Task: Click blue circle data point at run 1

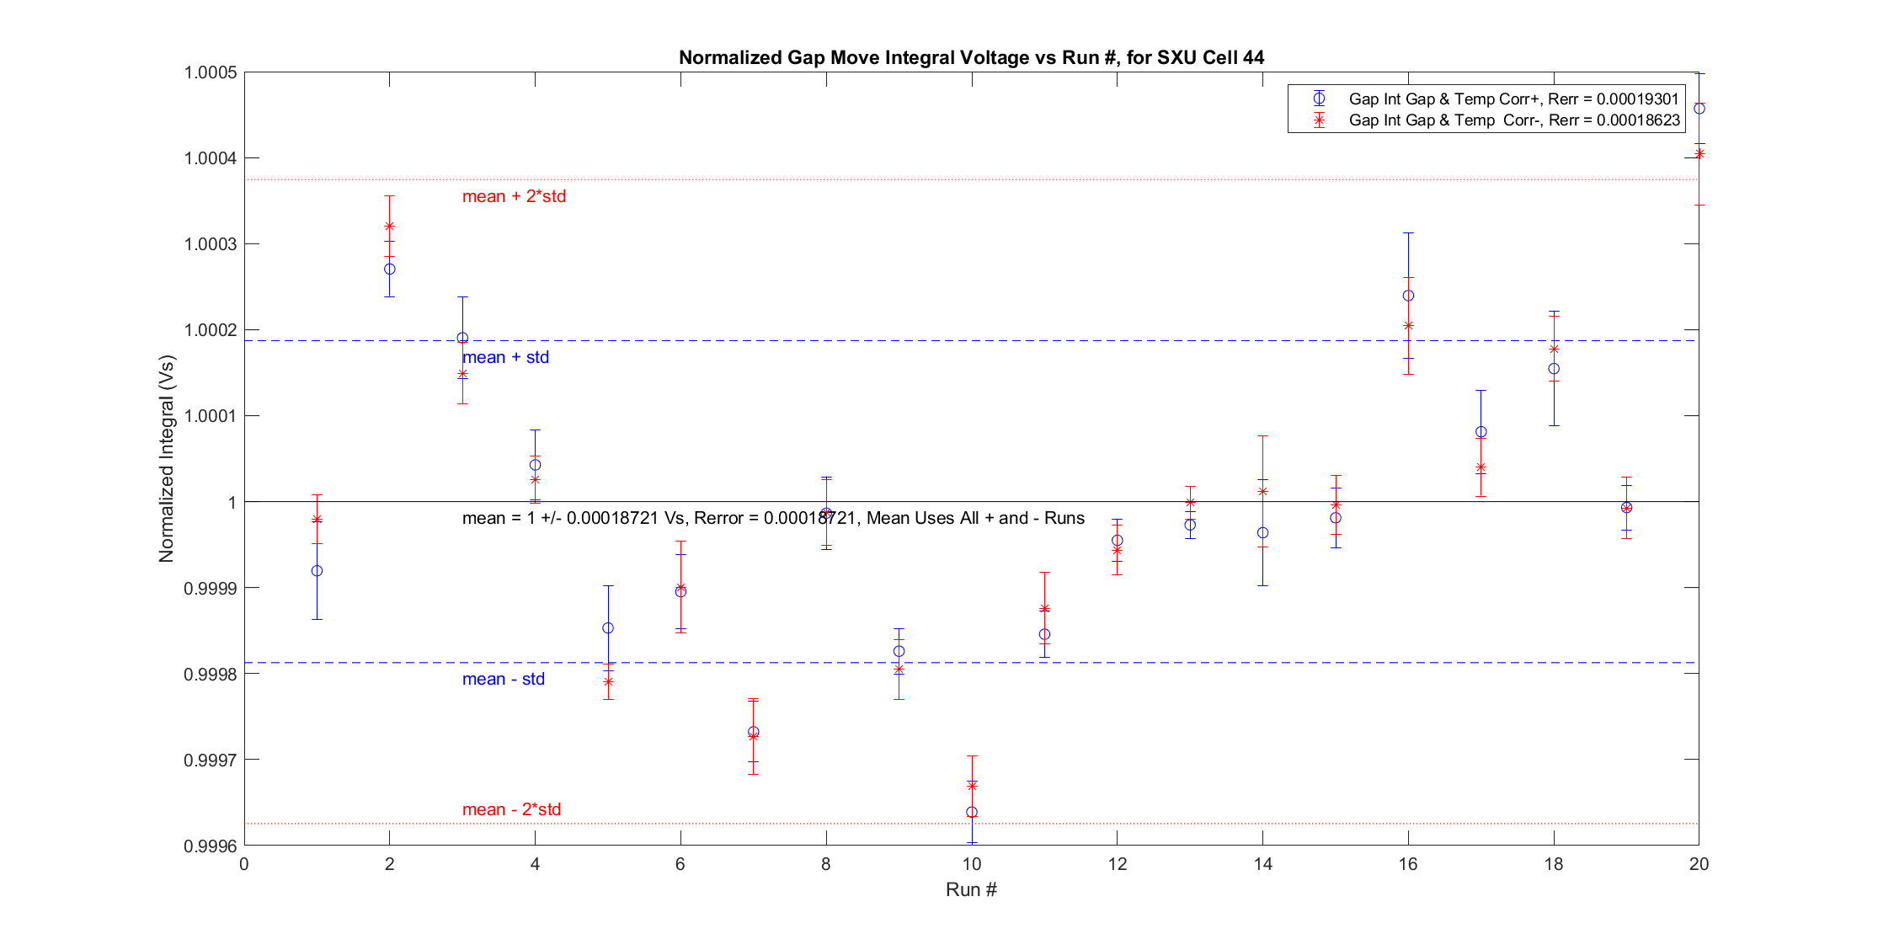Action: click(x=317, y=571)
